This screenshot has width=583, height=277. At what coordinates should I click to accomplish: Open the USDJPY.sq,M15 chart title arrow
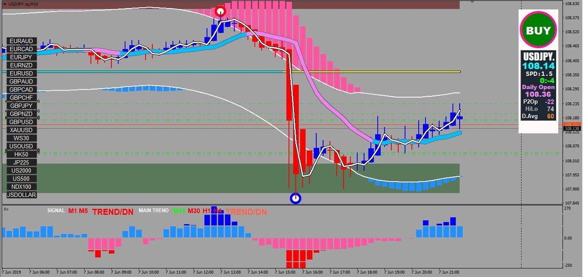point(4,4)
